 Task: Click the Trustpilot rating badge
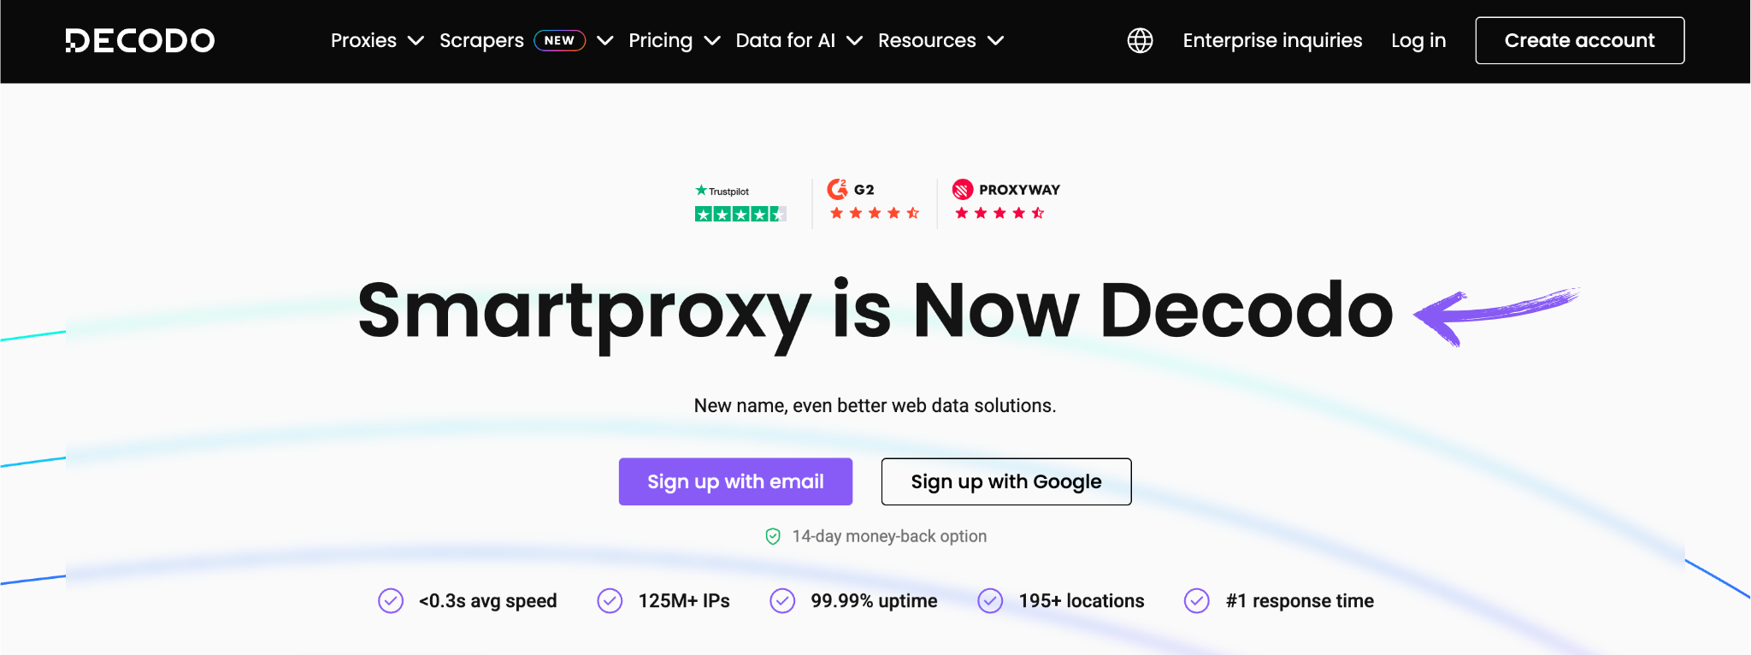pos(740,204)
